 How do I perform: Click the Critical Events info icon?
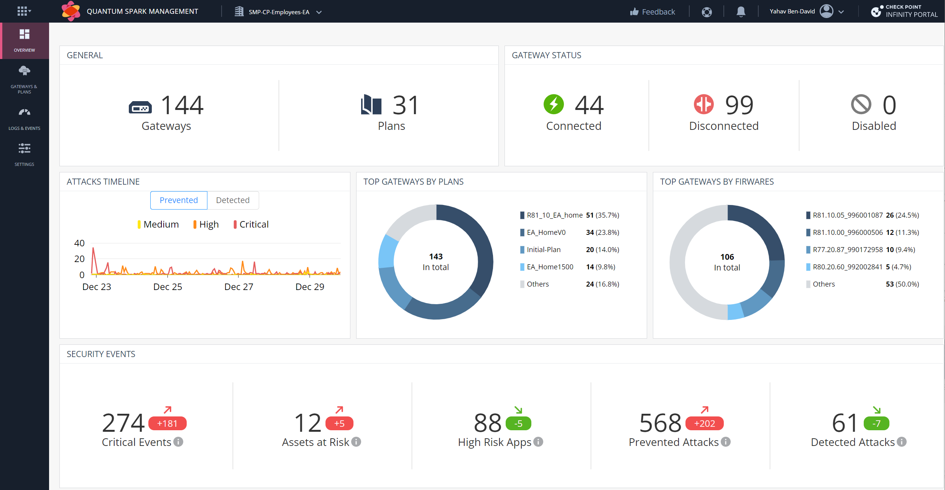(178, 442)
